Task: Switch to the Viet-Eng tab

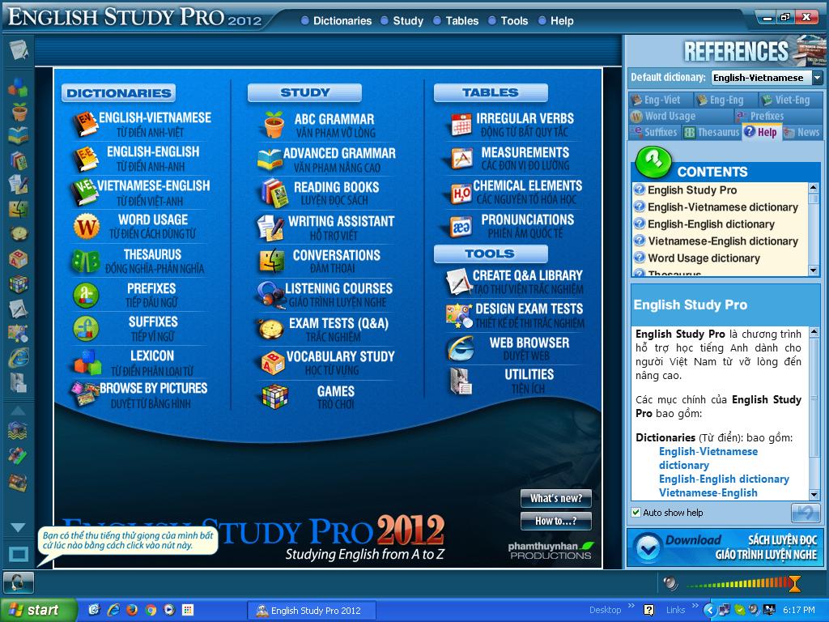Action: [x=790, y=100]
